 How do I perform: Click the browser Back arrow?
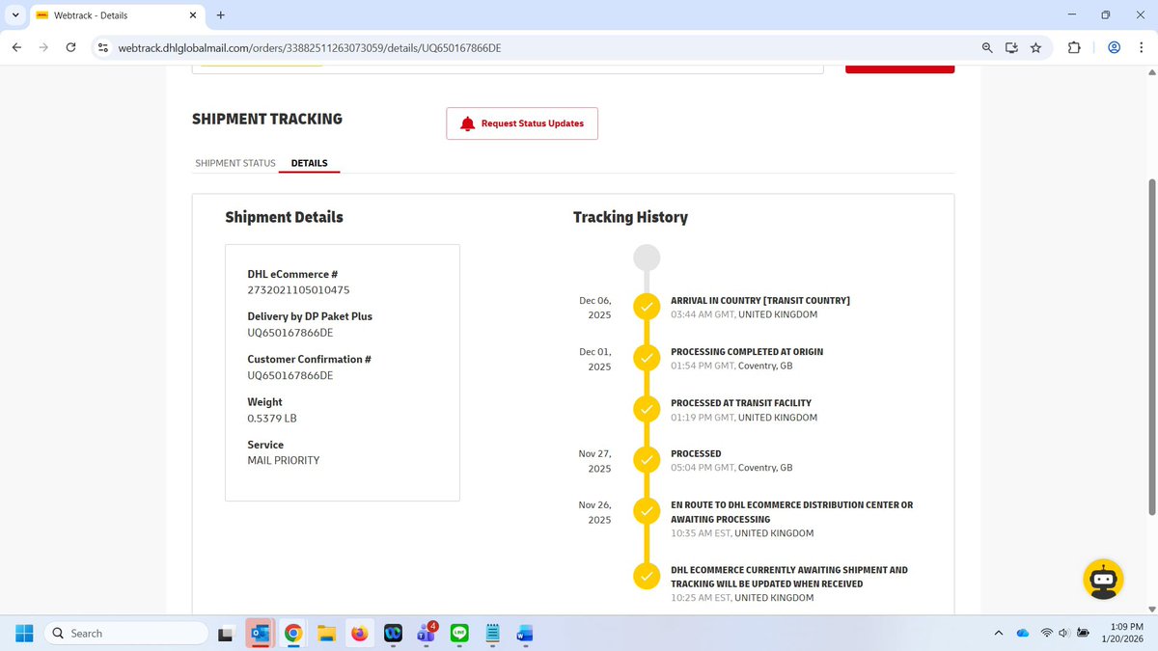[x=16, y=47]
